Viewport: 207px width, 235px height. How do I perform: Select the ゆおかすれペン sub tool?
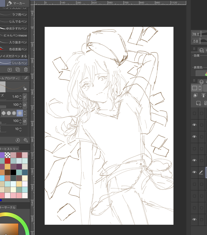(x=14, y=28)
